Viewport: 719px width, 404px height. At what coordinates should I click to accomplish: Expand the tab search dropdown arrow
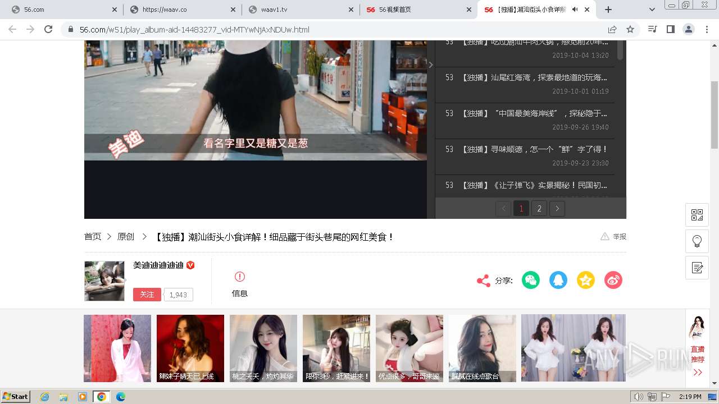point(652,10)
